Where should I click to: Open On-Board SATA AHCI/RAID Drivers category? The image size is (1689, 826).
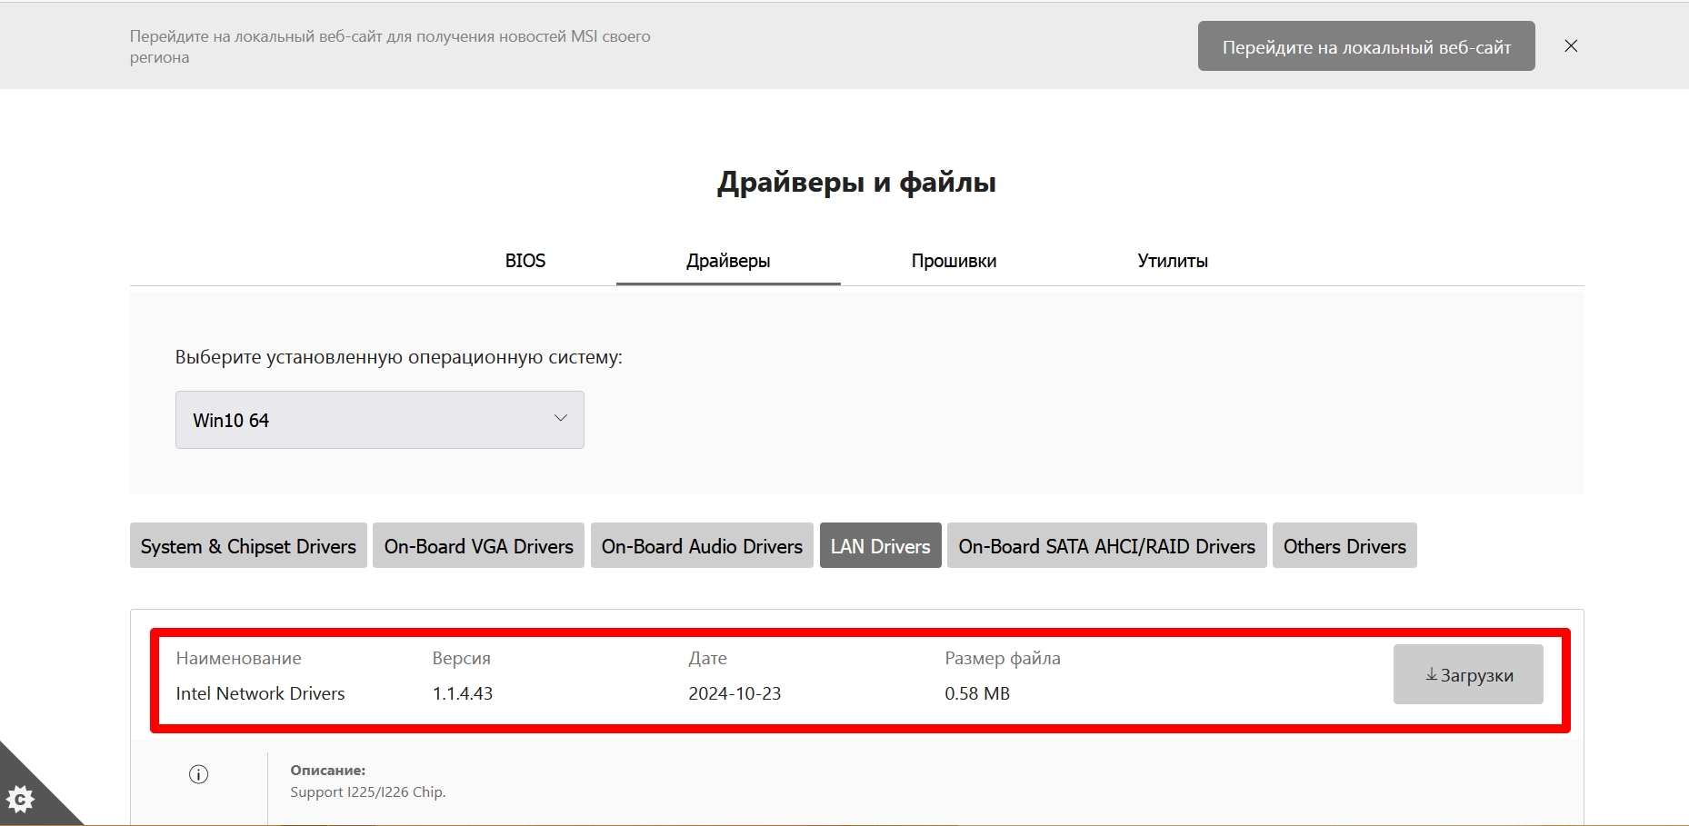click(x=1107, y=545)
